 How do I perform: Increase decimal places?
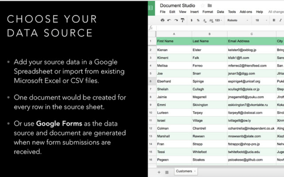211,20
